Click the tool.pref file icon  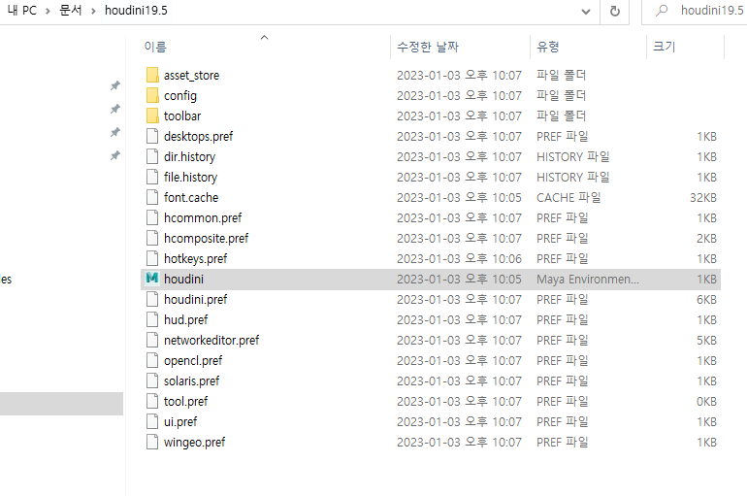pyautogui.click(x=152, y=401)
